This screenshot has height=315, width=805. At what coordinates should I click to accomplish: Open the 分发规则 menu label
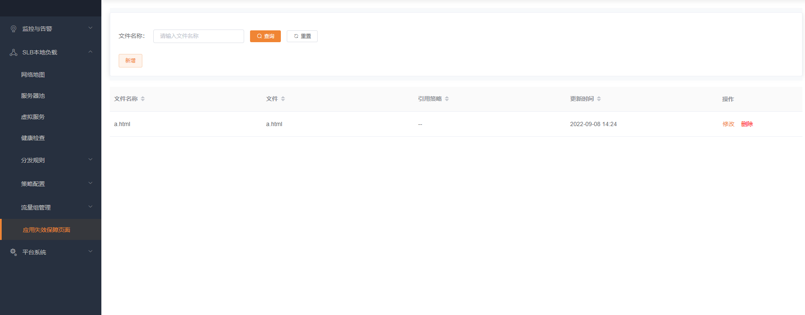click(x=33, y=160)
